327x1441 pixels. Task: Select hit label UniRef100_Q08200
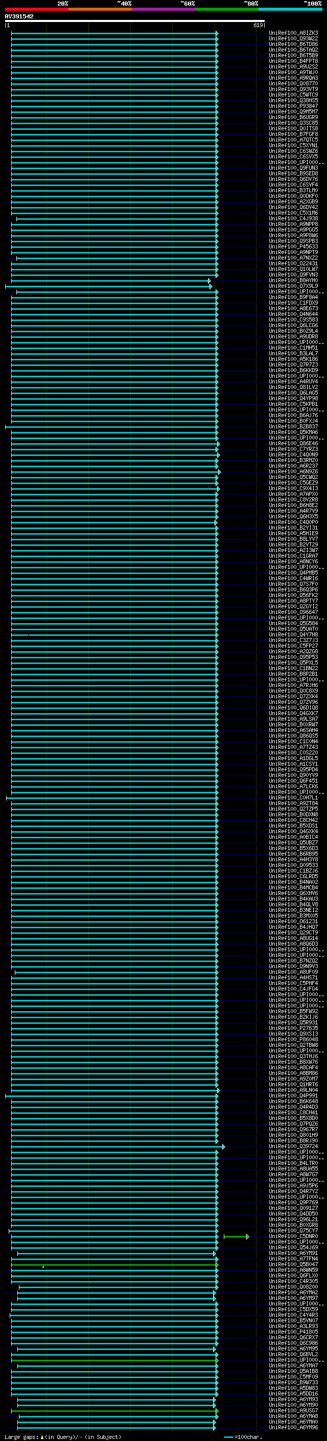click(293, 1287)
